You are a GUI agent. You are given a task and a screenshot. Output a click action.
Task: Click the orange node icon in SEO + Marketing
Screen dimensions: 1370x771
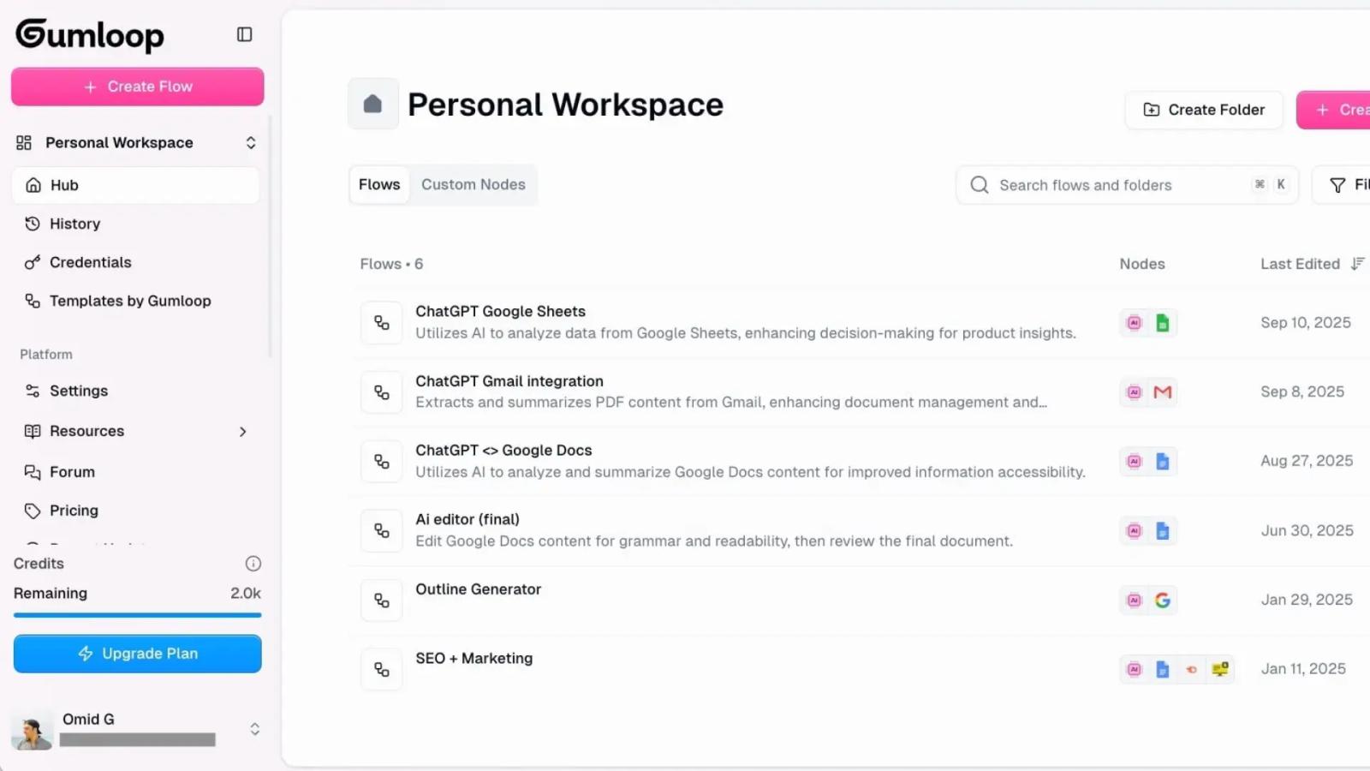(x=1191, y=669)
